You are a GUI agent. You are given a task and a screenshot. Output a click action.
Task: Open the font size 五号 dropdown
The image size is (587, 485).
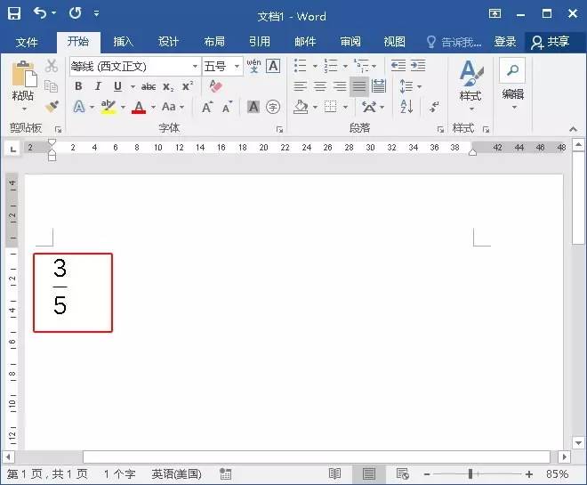pos(237,67)
